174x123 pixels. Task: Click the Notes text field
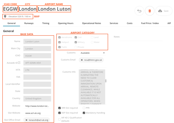pos(141,38)
